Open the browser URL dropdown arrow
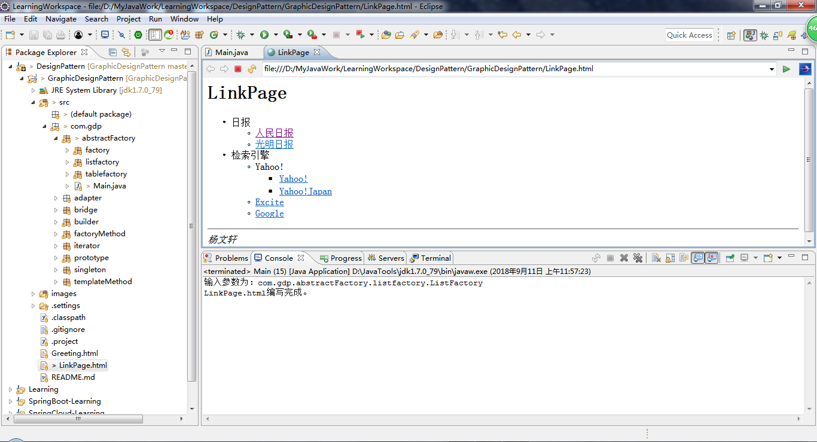 click(771, 68)
